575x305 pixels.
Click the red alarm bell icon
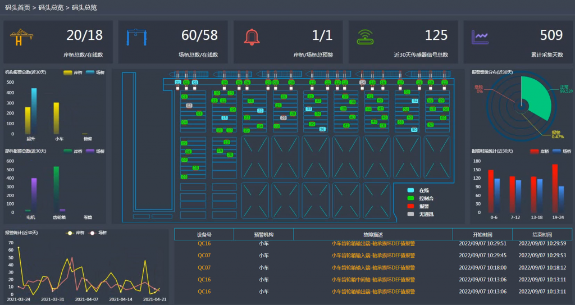[252, 38]
